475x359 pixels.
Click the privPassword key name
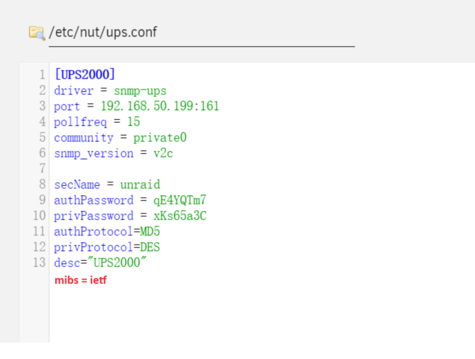point(94,216)
